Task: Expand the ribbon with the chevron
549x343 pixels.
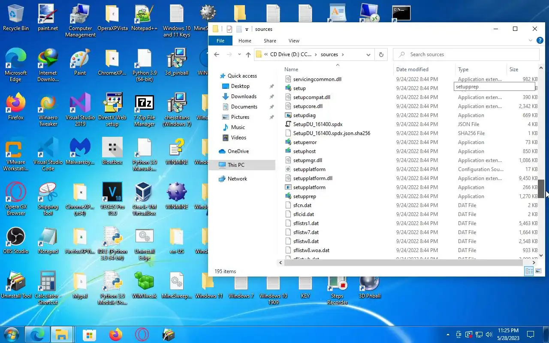Action: (531, 40)
